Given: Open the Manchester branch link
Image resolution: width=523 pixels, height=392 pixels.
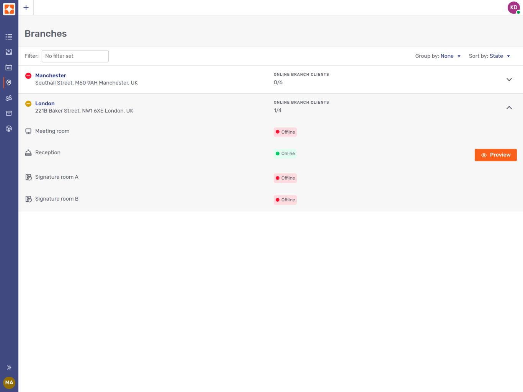Looking at the screenshot, I should 51,75.
